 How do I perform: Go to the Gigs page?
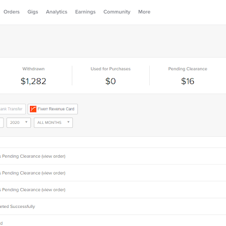tap(33, 12)
